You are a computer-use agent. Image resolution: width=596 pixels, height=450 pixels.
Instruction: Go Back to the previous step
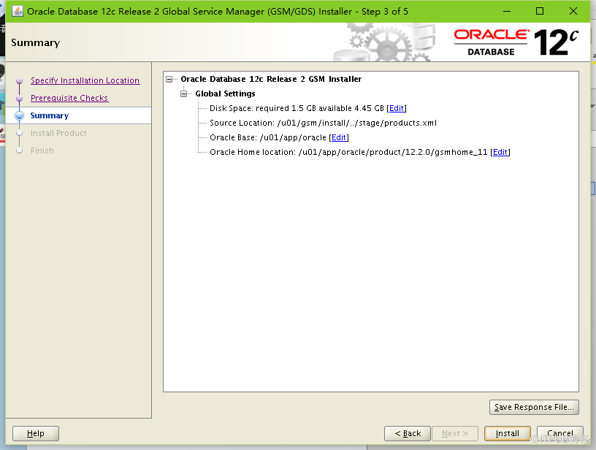click(x=408, y=433)
